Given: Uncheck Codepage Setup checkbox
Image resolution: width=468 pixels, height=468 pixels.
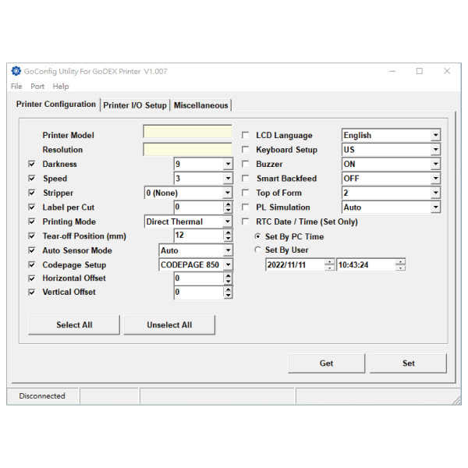Looking at the screenshot, I should (31, 264).
